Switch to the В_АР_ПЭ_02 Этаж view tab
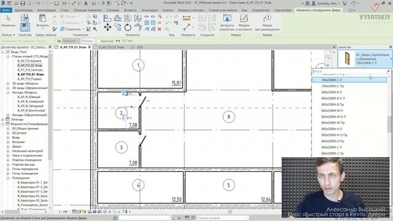 point(112,47)
